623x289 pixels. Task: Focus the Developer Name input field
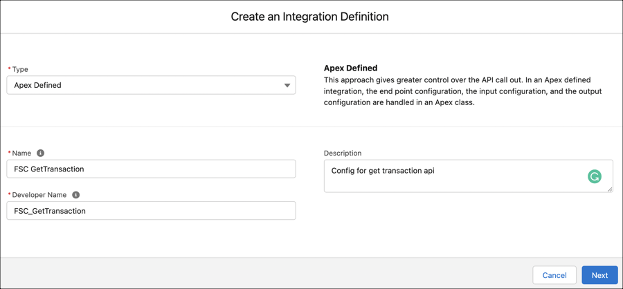pyautogui.click(x=151, y=211)
